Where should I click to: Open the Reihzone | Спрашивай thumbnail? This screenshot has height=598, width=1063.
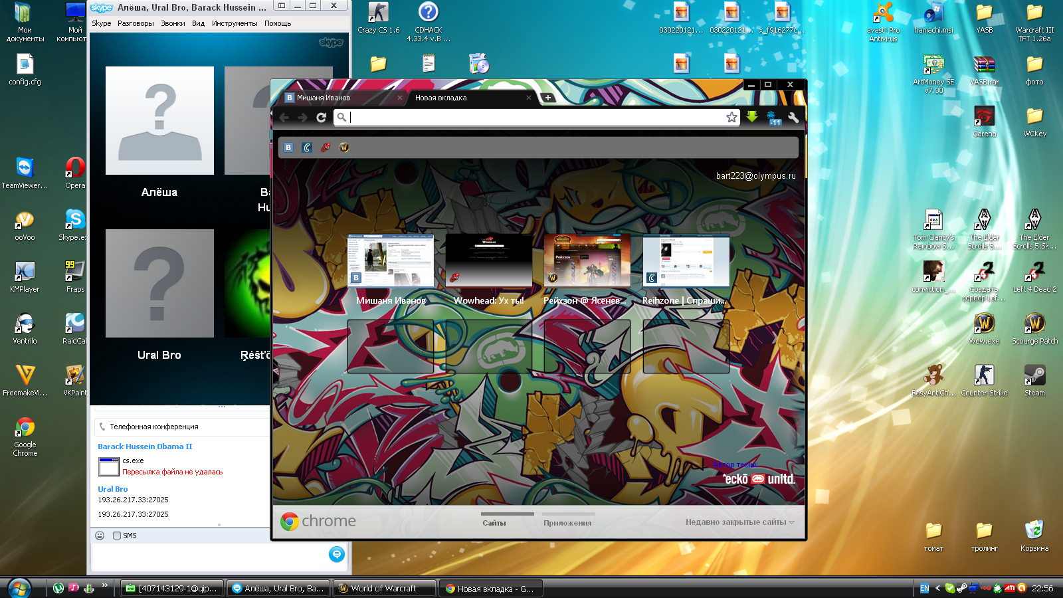pyautogui.click(x=686, y=260)
